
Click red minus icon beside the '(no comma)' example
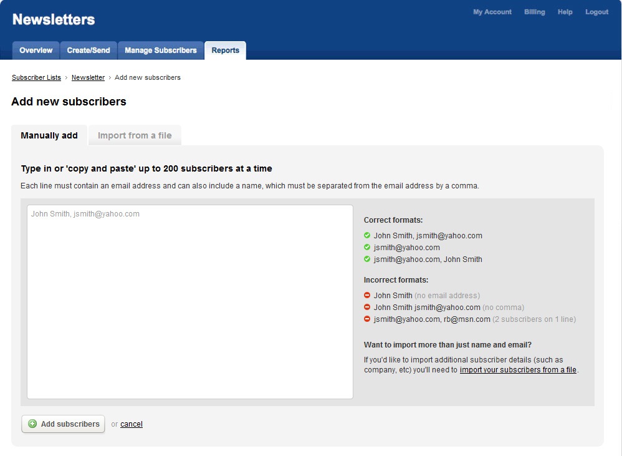click(367, 307)
